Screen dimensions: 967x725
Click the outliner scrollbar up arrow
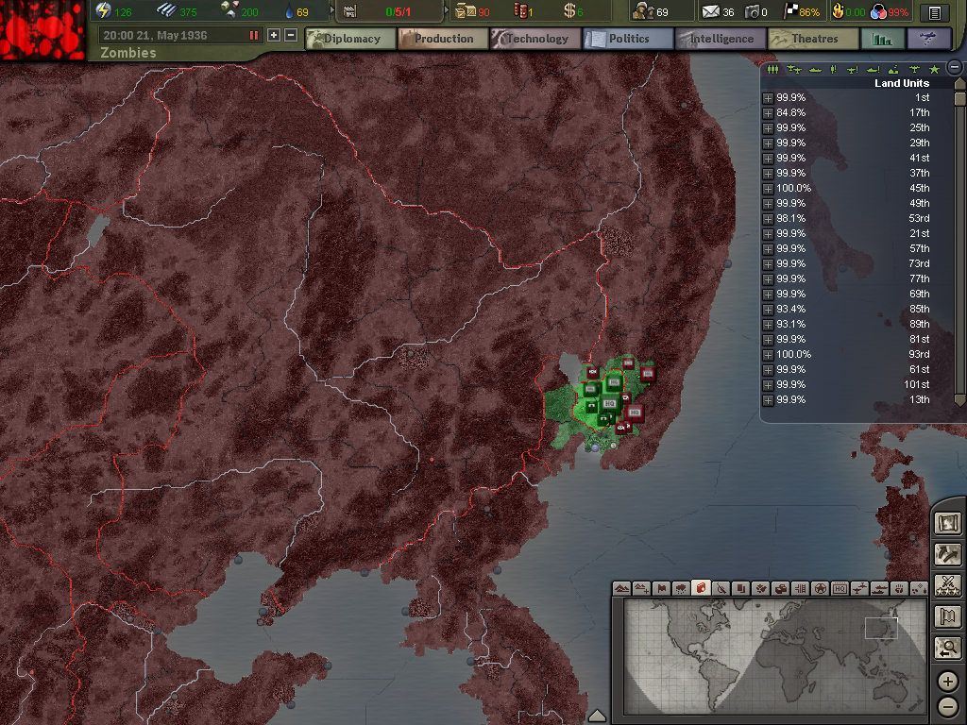click(x=959, y=83)
